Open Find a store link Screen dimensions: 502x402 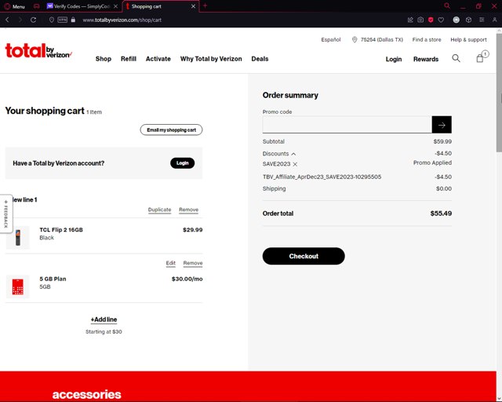tap(427, 40)
